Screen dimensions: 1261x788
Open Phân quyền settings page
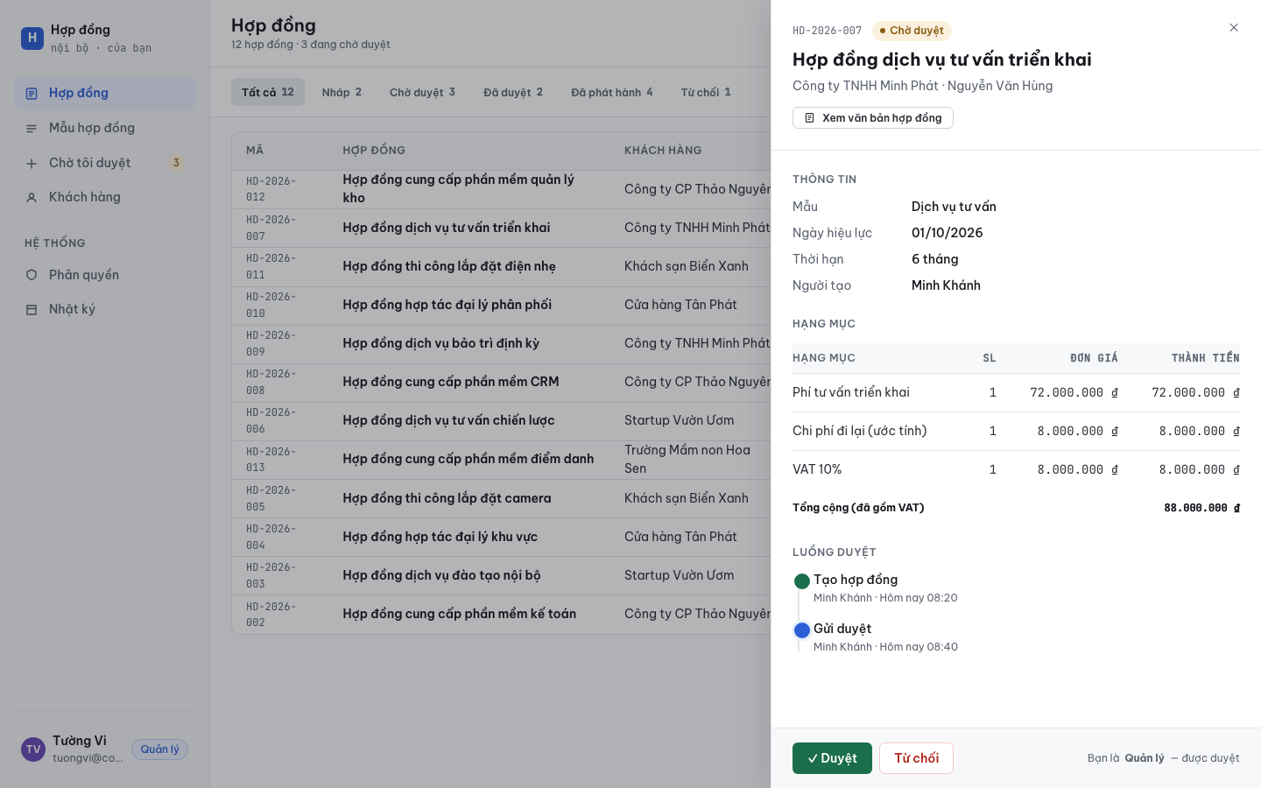coord(105,275)
